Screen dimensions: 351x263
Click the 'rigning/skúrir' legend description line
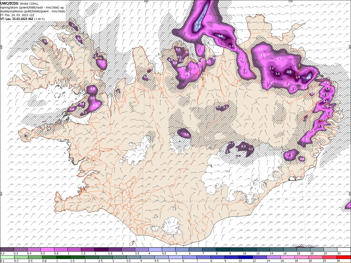pos(32,7)
